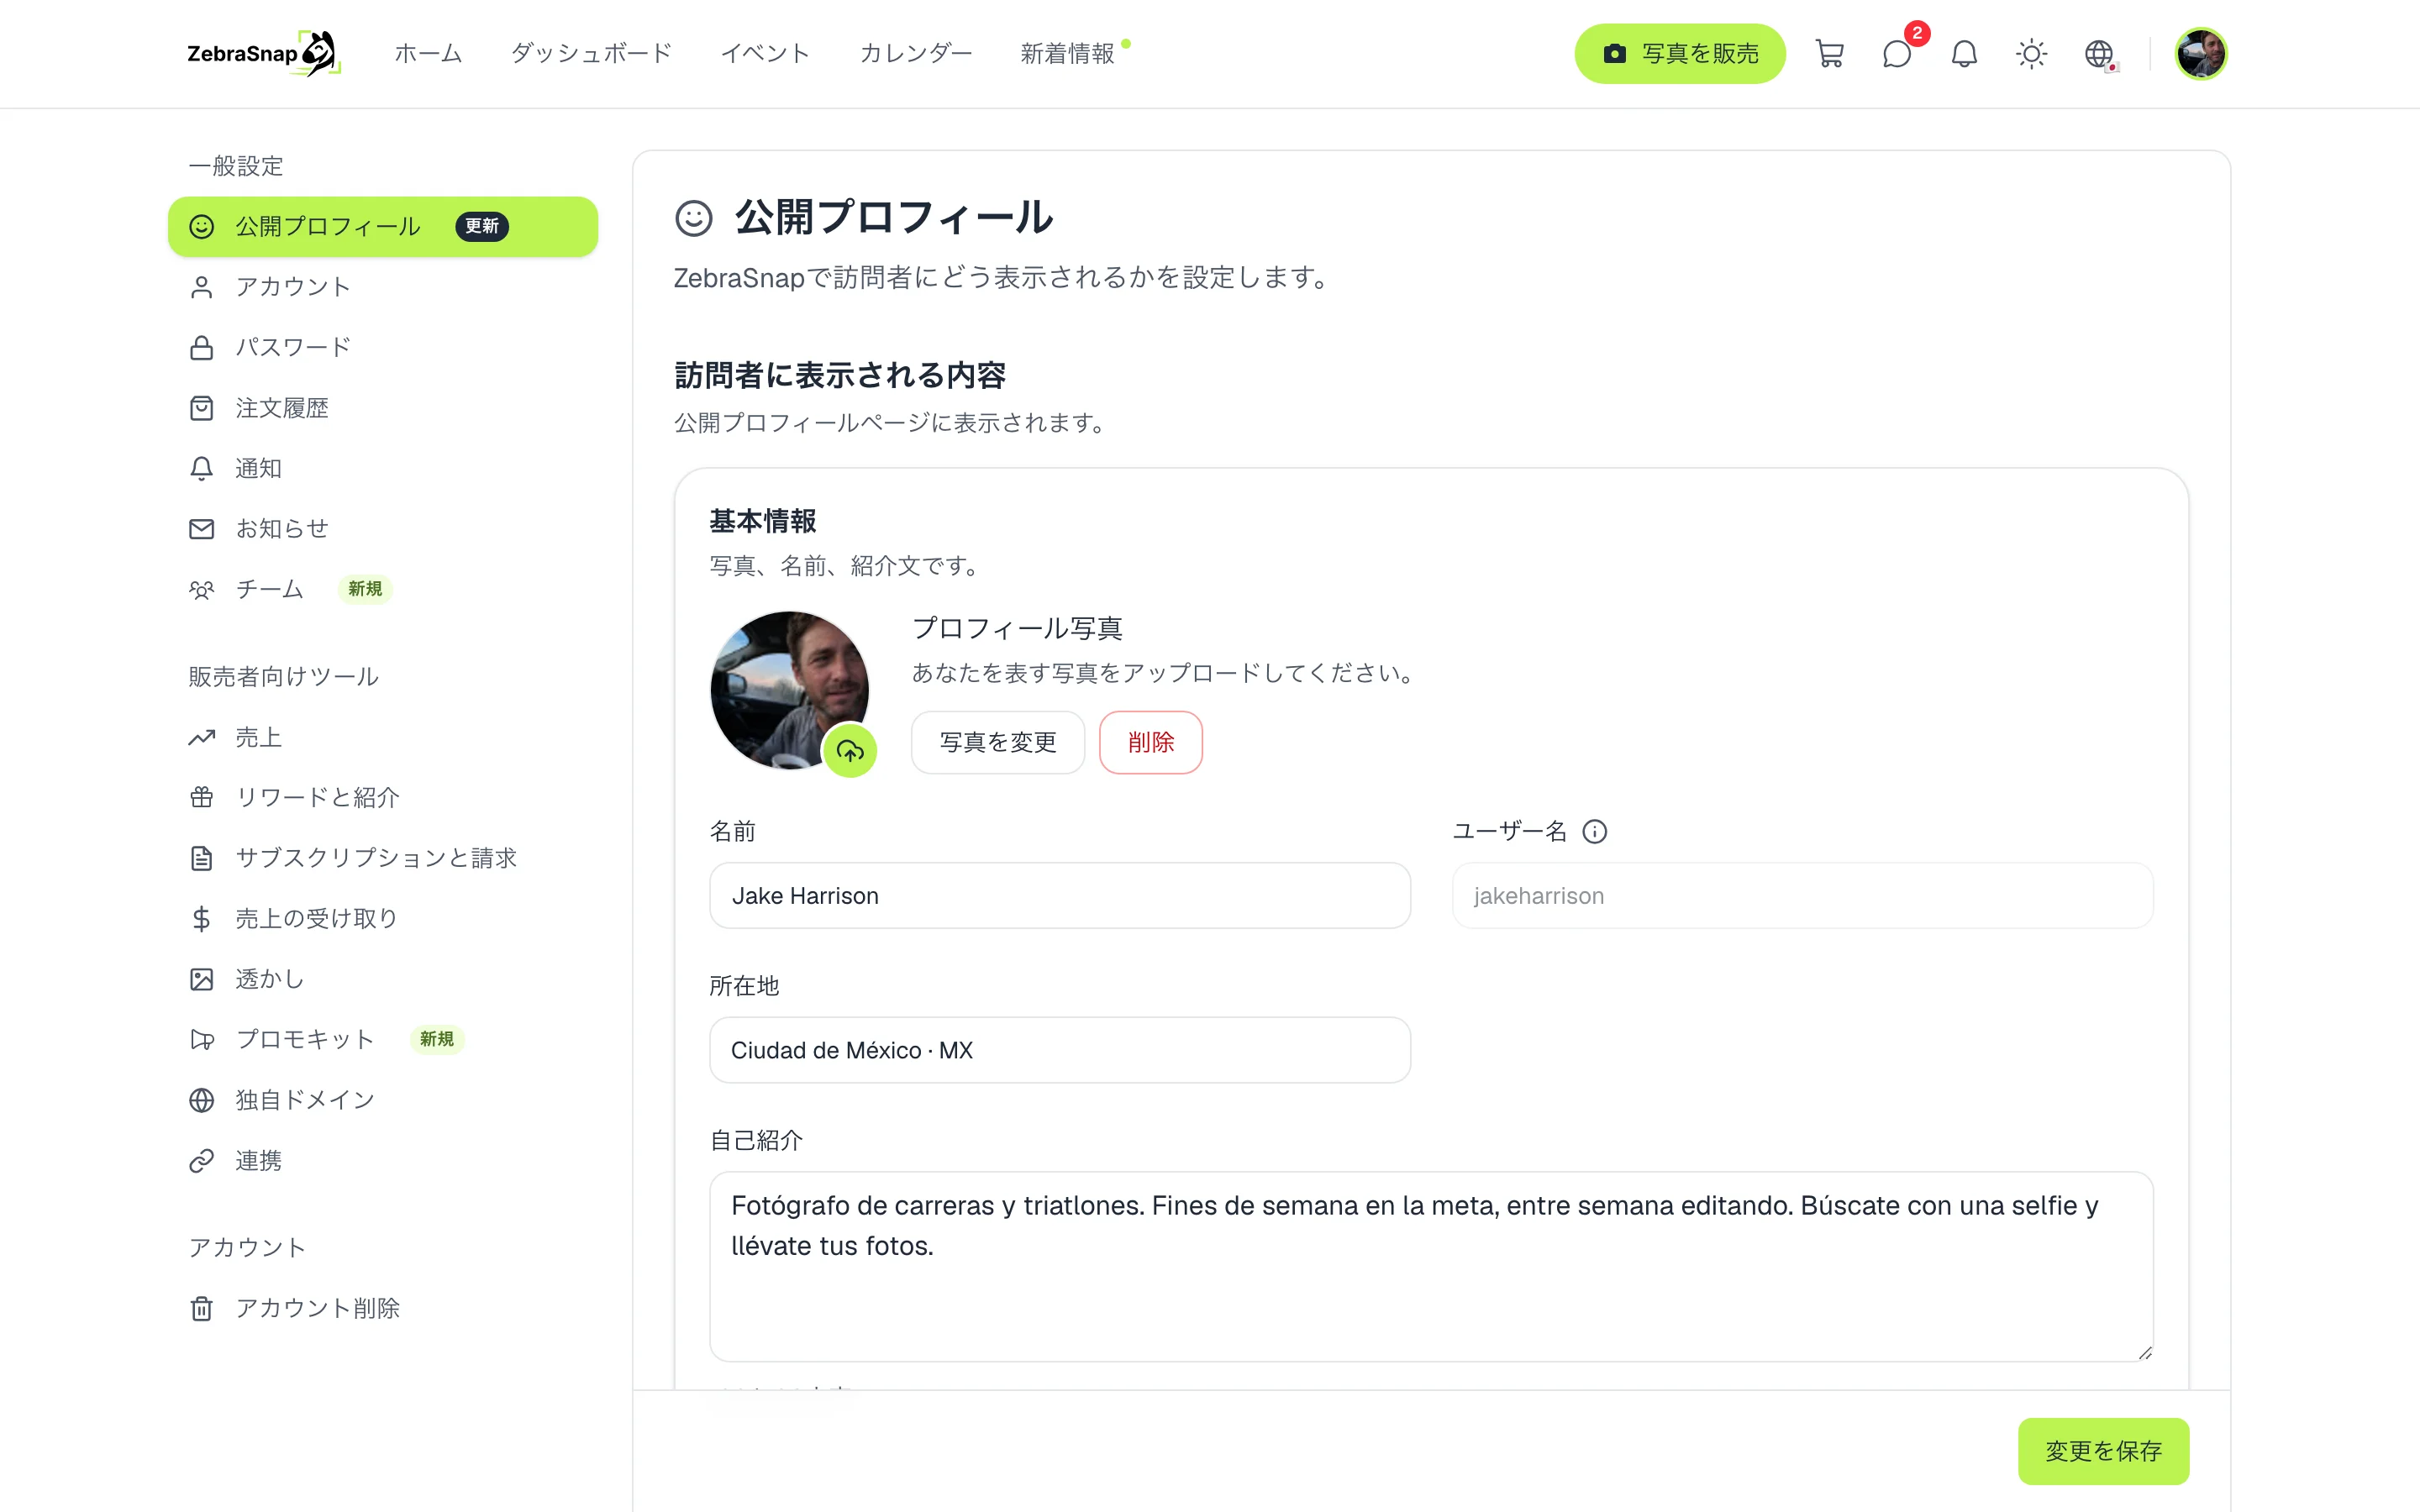
Task: Open the shopping cart icon
Action: click(1829, 54)
